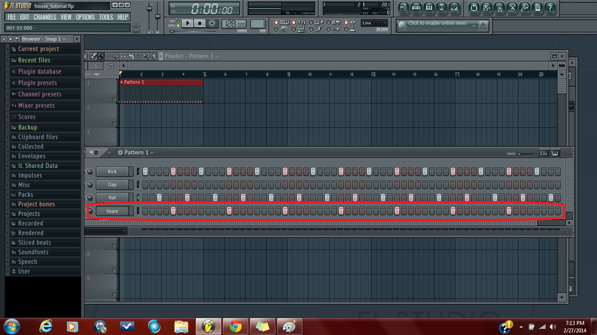
Task: Open the CHANNELS menu
Action: pos(45,17)
